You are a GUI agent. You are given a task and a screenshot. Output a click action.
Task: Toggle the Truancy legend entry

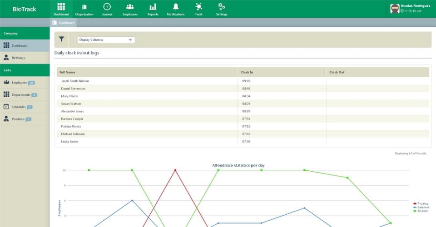[x=421, y=204]
